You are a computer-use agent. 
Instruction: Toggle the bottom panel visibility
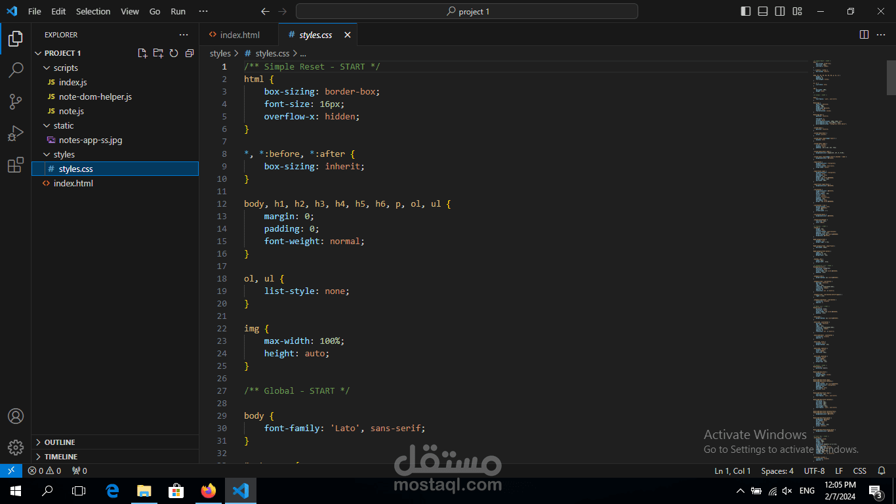763,11
